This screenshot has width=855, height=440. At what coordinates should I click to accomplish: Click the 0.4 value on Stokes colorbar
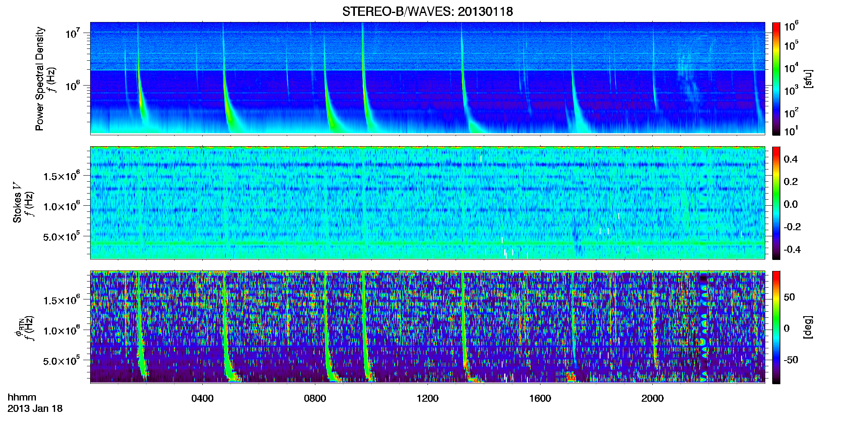791,159
